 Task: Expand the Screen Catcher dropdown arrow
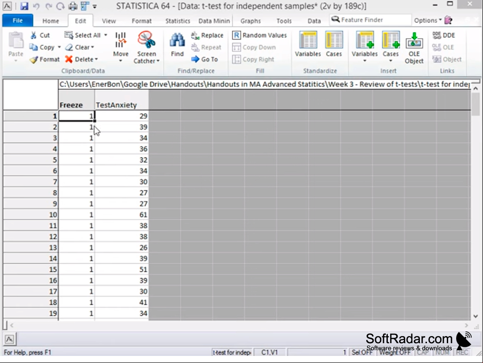158,61
